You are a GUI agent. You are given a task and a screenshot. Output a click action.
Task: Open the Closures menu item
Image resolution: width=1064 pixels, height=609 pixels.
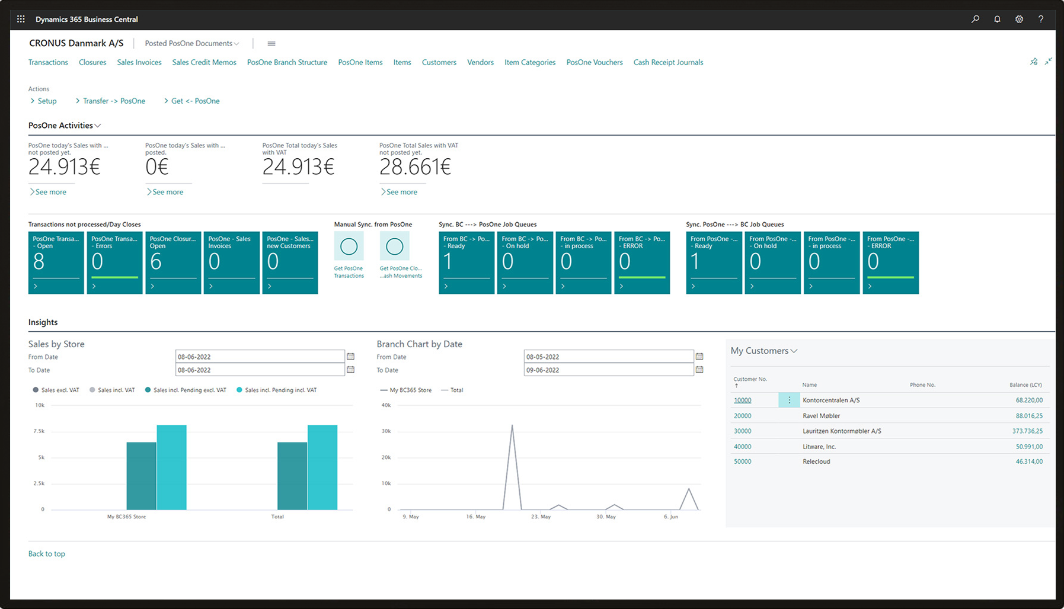[x=92, y=62]
